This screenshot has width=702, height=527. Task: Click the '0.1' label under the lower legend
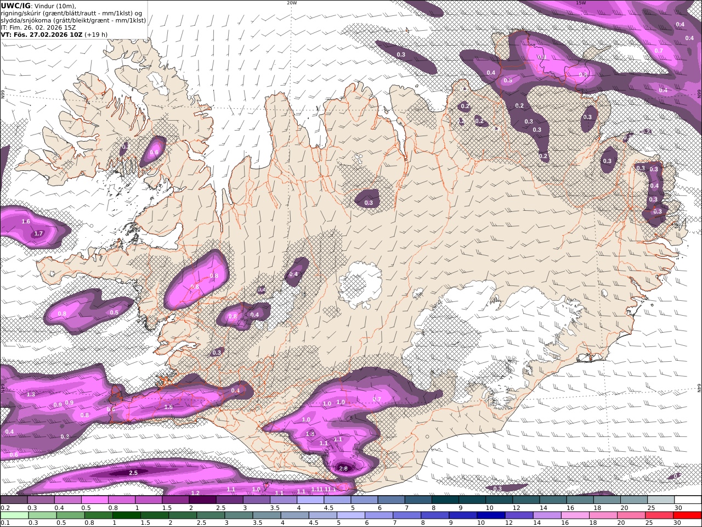[x=4, y=523]
